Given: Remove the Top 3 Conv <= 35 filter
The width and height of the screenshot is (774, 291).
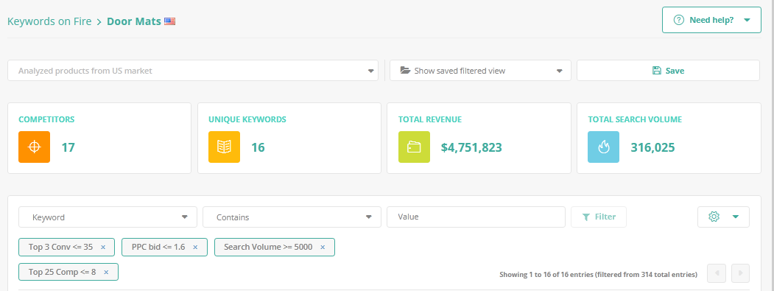Looking at the screenshot, I should (x=103, y=247).
